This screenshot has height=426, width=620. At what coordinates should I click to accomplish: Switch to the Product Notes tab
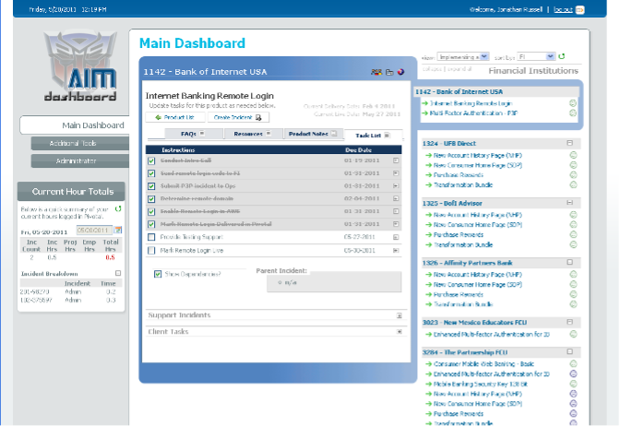(313, 134)
